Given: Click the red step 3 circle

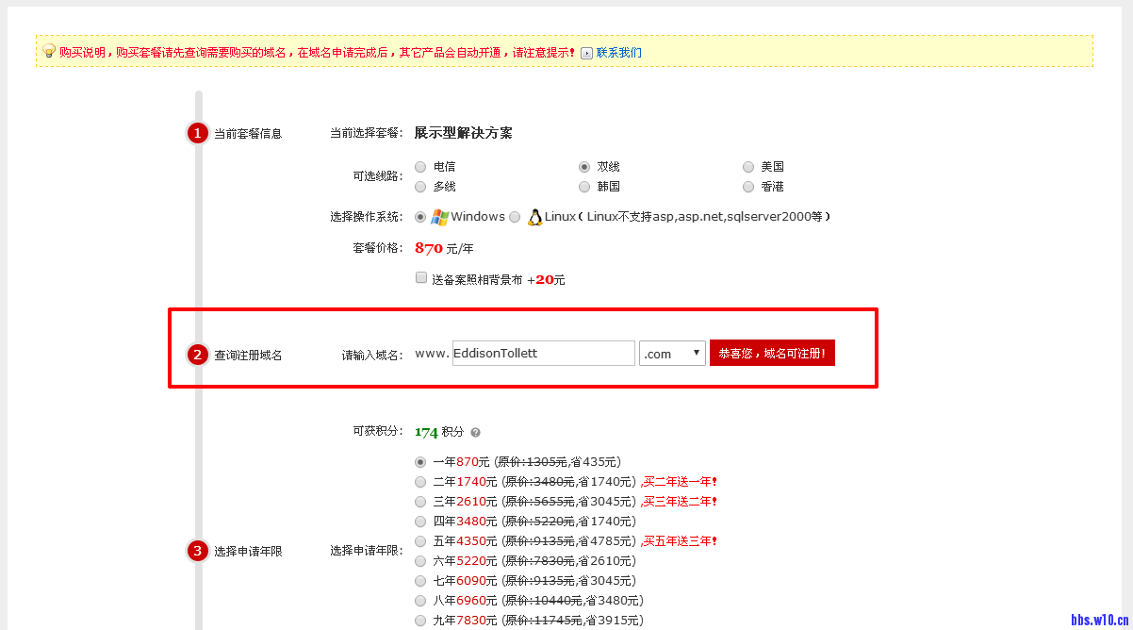Looking at the screenshot, I should (x=197, y=551).
